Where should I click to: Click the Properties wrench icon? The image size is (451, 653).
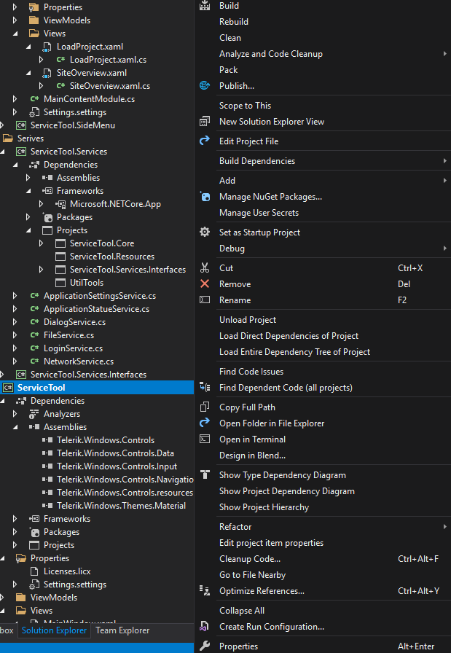pos(205,646)
